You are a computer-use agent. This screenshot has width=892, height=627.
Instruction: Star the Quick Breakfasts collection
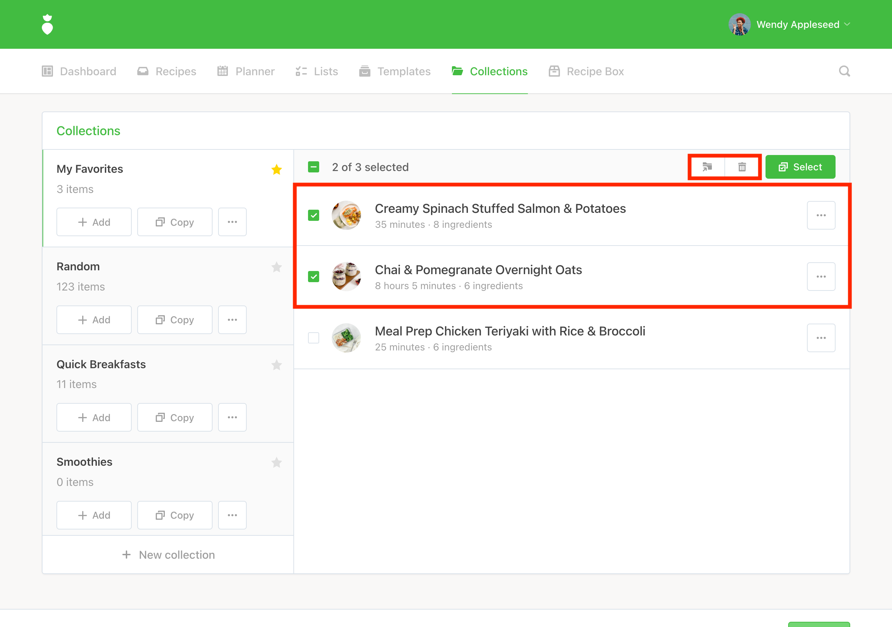(x=276, y=365)
